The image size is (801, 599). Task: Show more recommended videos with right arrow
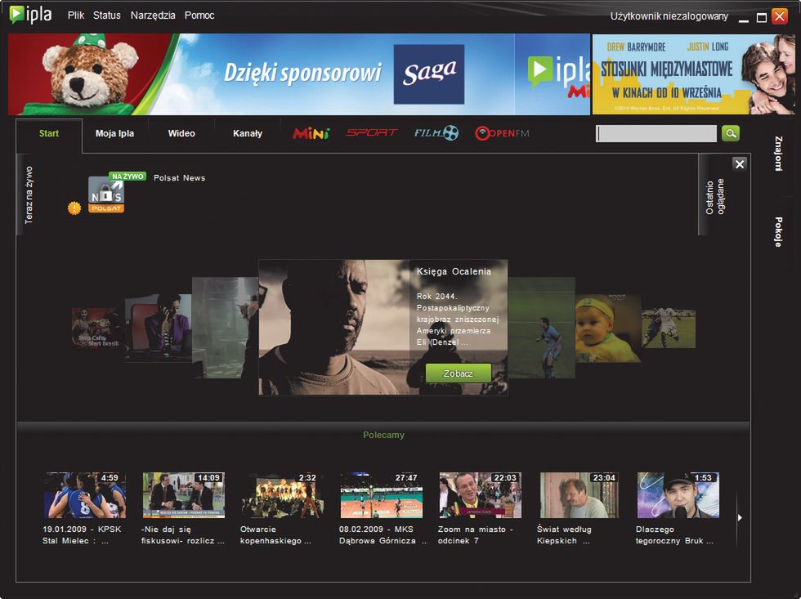click(741, 518)
